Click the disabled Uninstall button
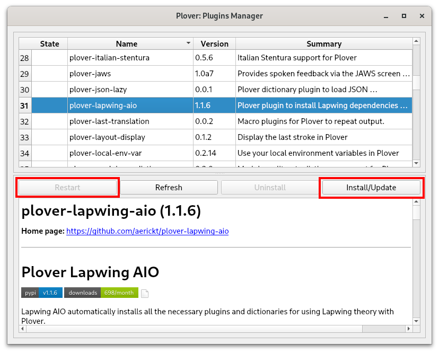Image resolution: width=439 pixels, height=353 pixels. tap(270, 187)
